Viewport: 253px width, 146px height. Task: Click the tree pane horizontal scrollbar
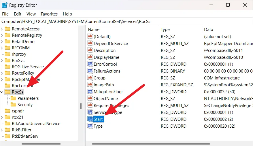coord(41,144)
